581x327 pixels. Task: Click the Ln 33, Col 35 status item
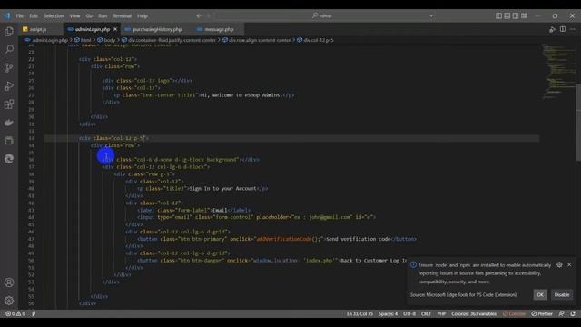pos(359,313)
